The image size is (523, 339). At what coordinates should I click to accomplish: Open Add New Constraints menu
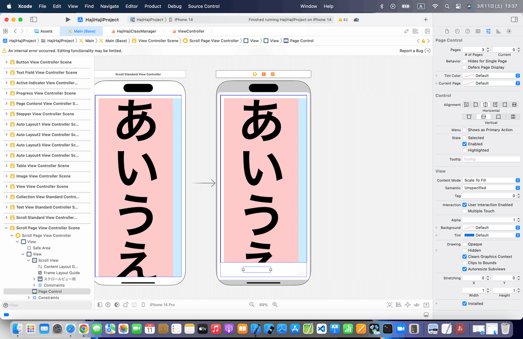pyautogui.click(x=408, y=305)
